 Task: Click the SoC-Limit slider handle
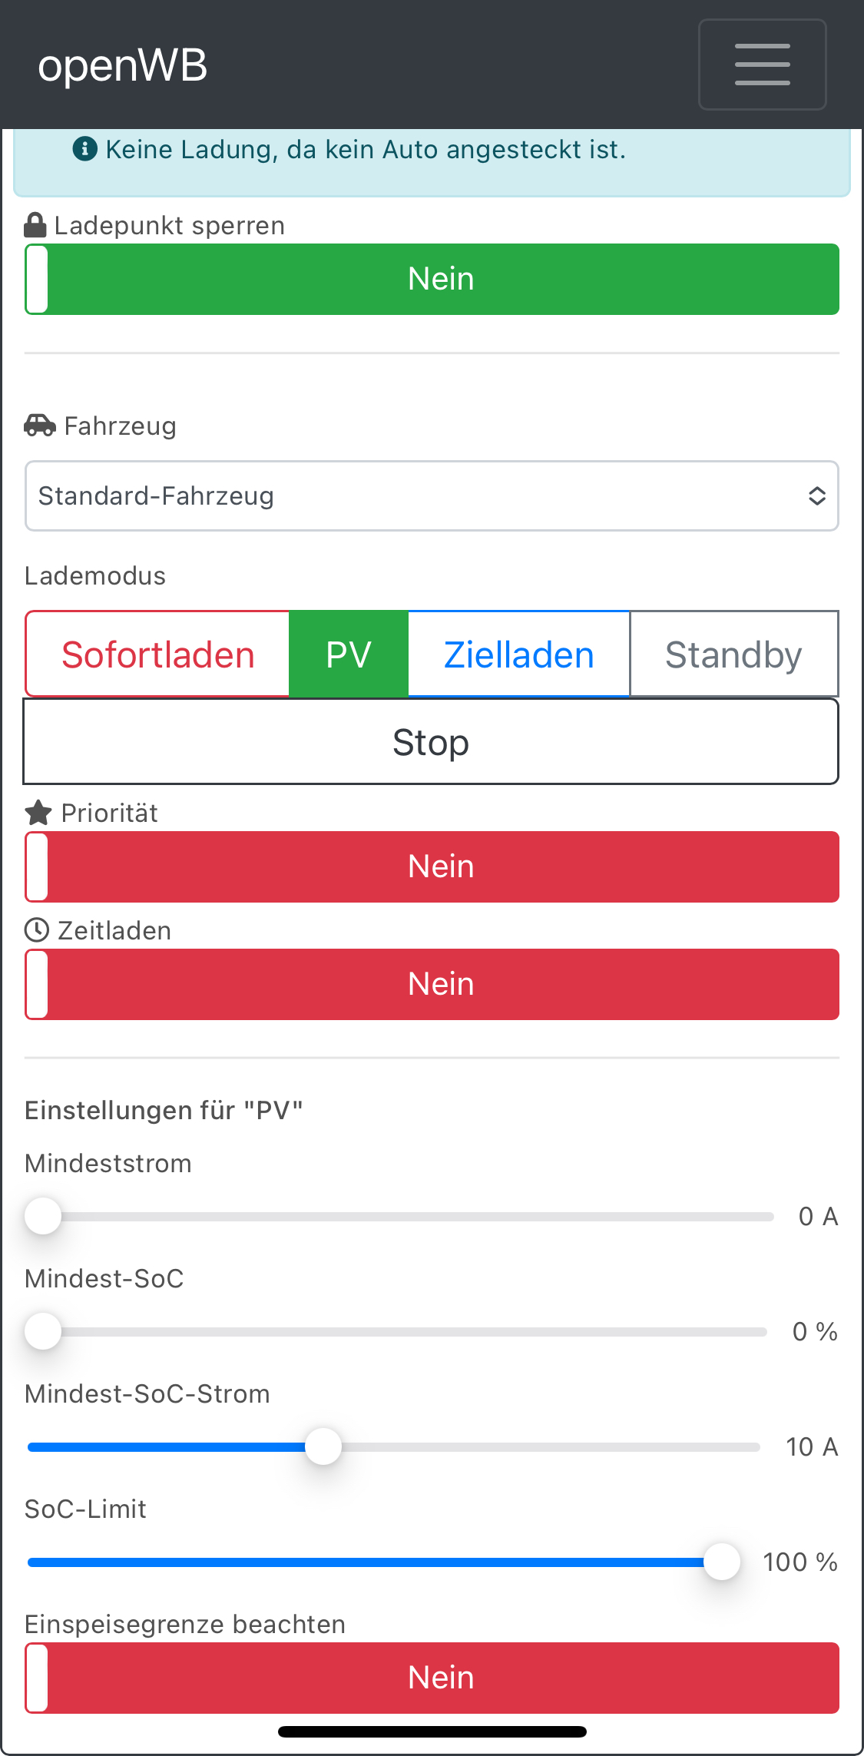pyautogui.click(x=722, y=1562)
